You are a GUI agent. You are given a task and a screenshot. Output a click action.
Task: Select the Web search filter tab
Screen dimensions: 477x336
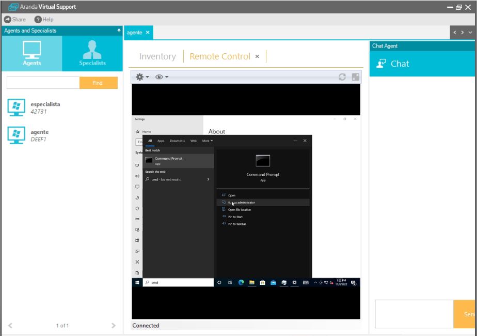194,141
